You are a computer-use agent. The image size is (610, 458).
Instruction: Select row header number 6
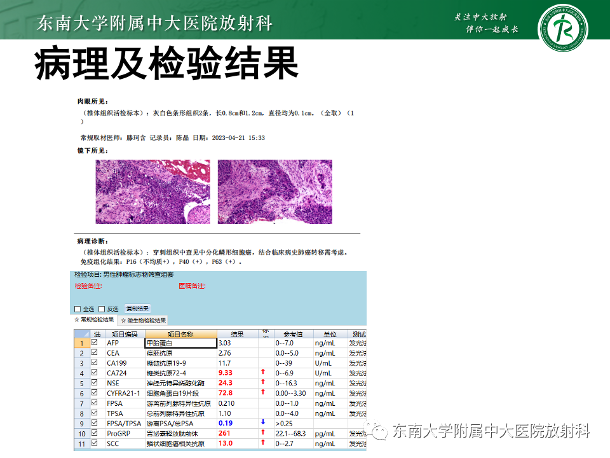click(x=82, y=393)
